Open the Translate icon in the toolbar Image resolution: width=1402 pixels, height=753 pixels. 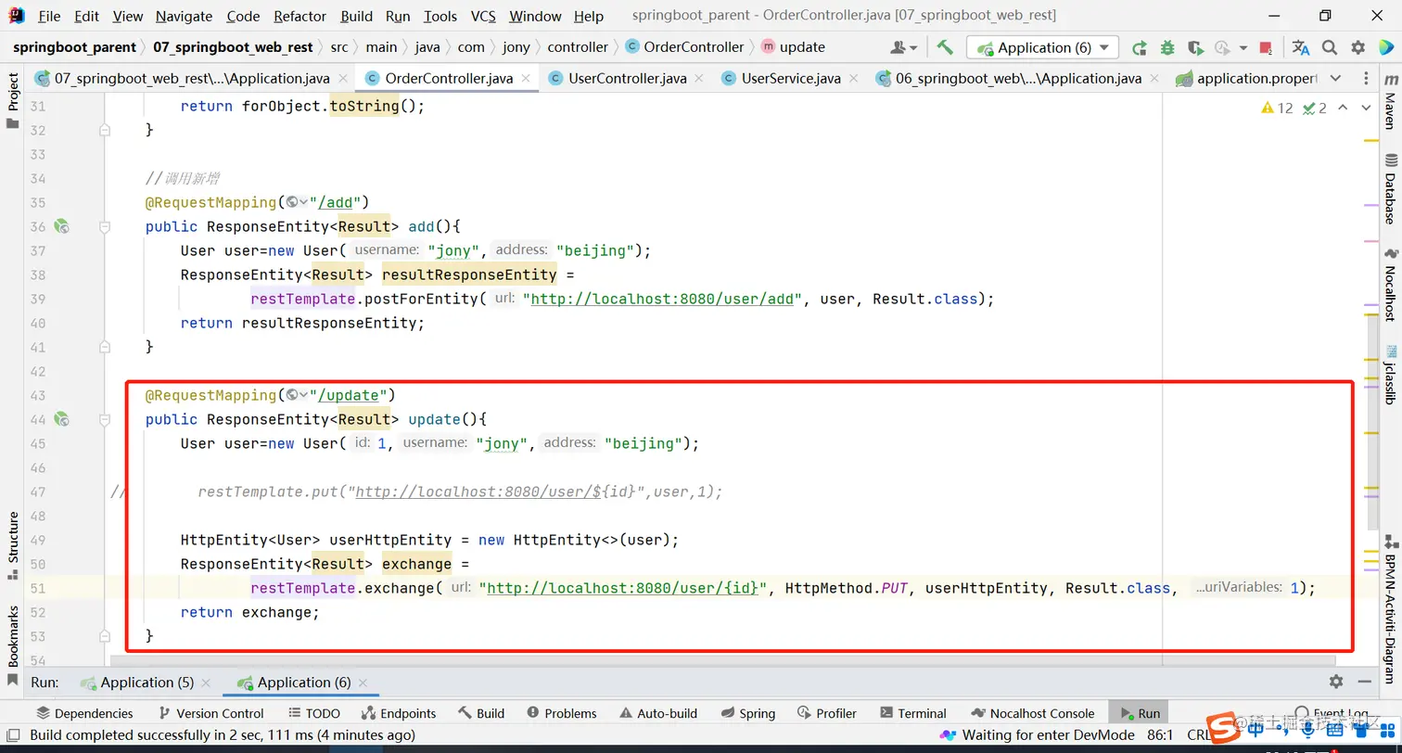[1301, 47]
